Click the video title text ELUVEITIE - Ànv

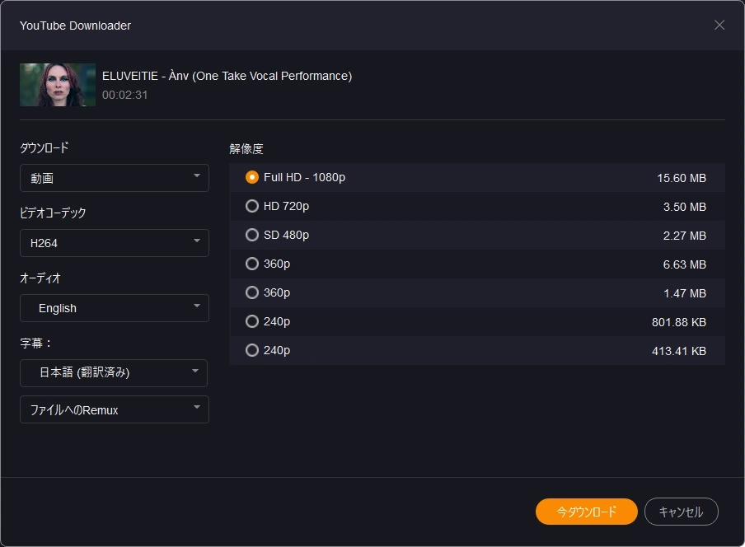(227, 76)
